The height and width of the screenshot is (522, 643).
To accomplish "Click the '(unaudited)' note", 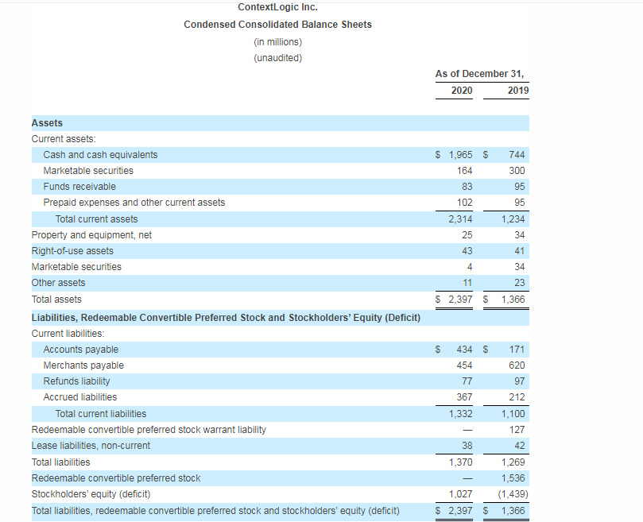I will [x=277, y=58].
